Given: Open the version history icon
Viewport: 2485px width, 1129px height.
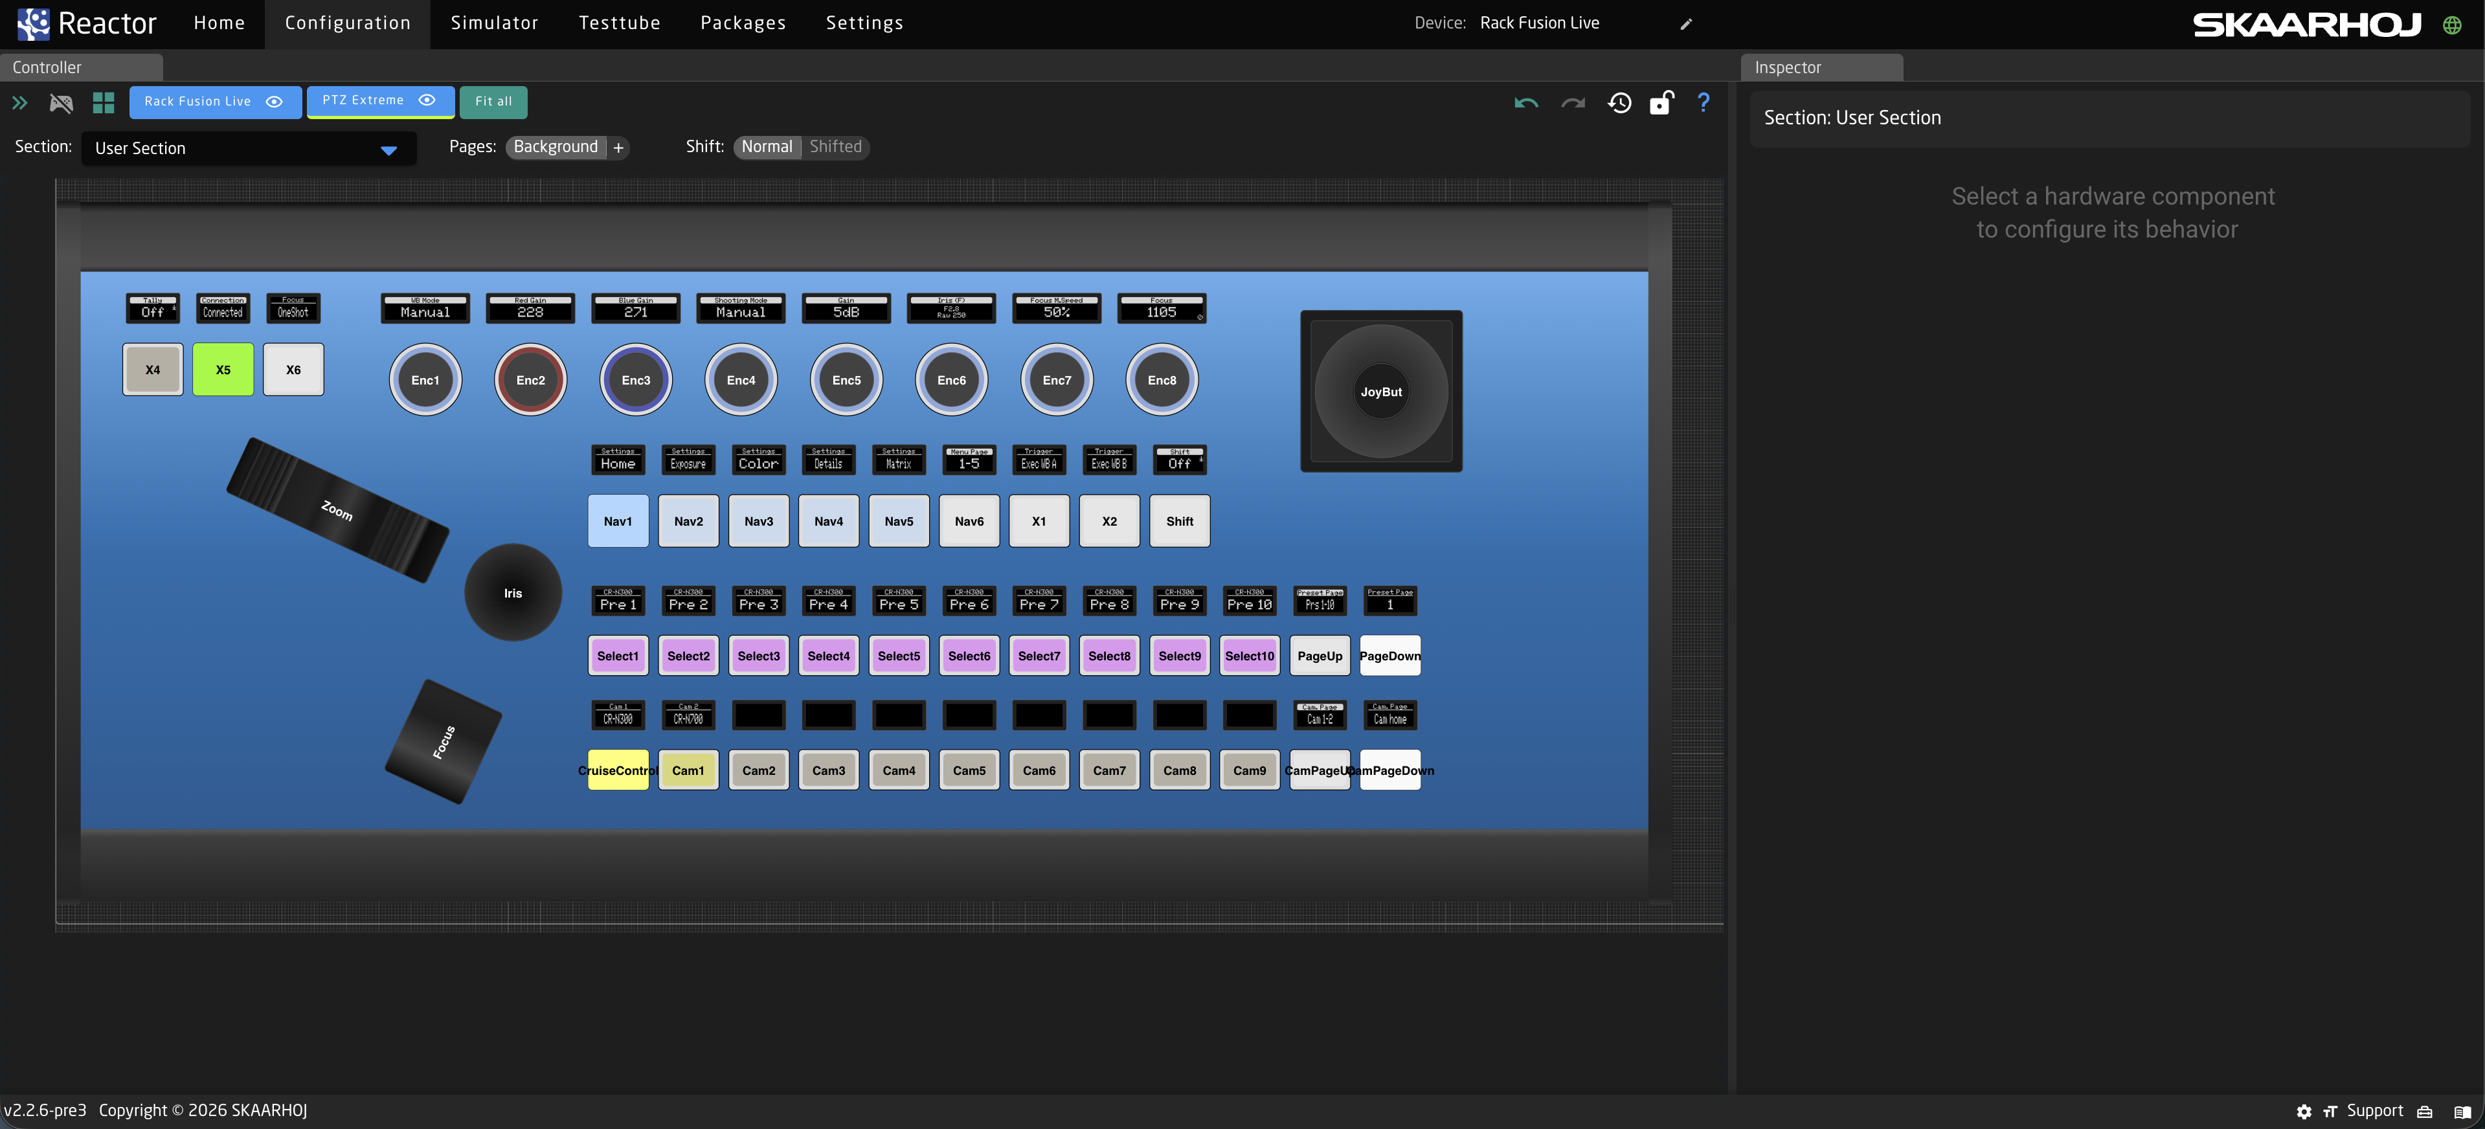Looking at the screenshot, I should tap(1620, 102).
